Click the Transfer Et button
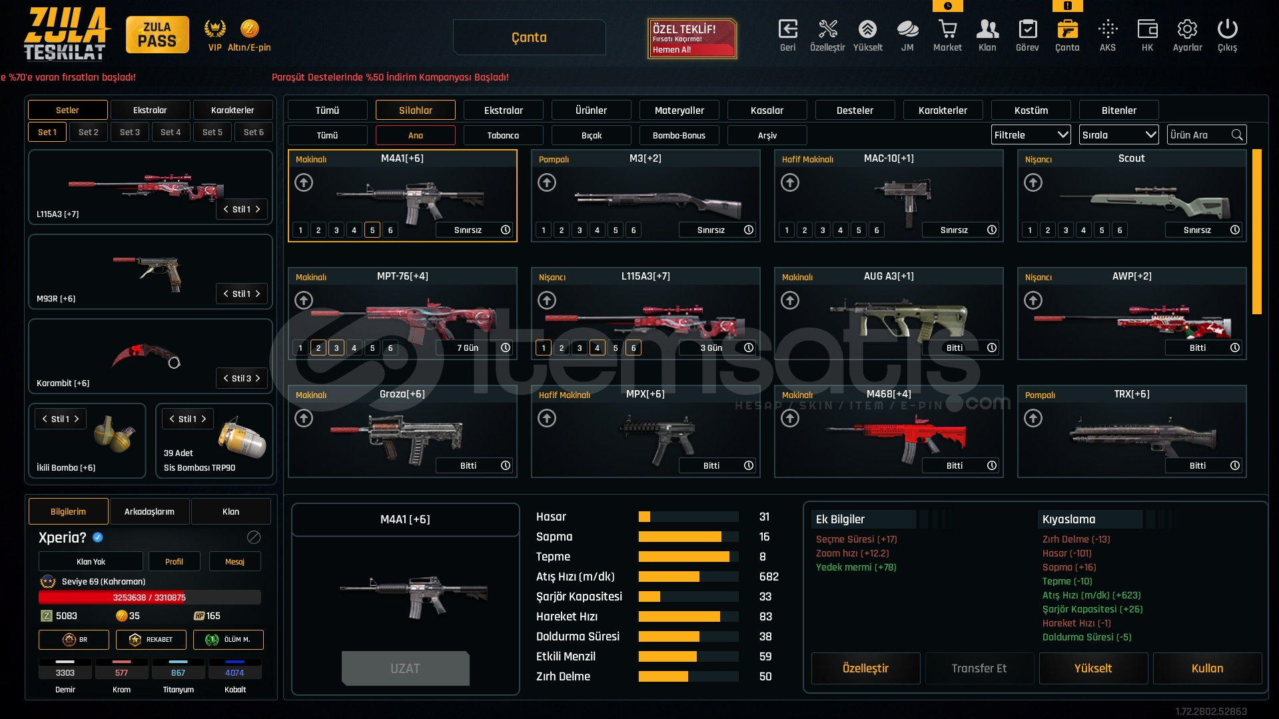The image size is (1279, 719). 980,668
